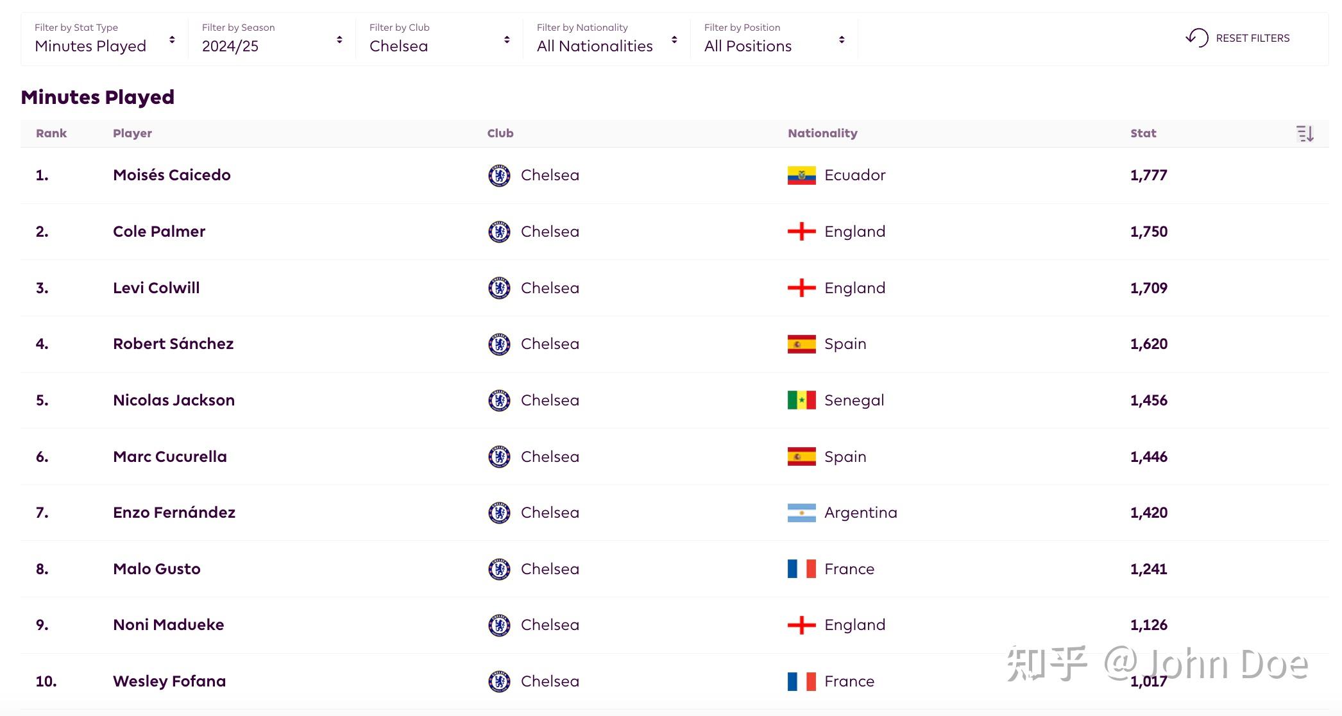
Task: Open Moisés Caicedo player link
Action: (x=172, y=175)
